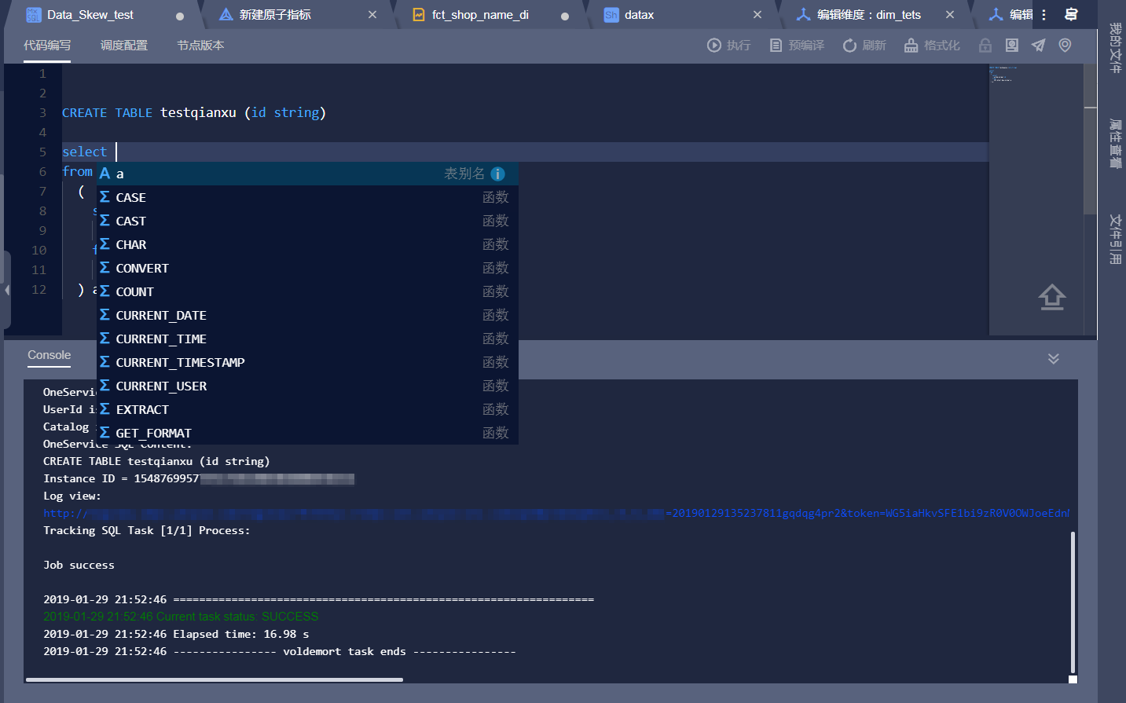
Task: Choose CASE function suggestion
Action: [x=307, y=197]
